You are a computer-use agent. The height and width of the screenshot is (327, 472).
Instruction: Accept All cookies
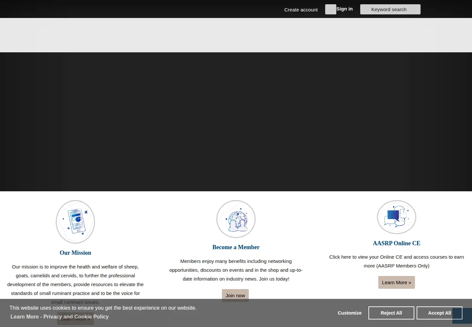pyautogui.click(x=440, y=313)
